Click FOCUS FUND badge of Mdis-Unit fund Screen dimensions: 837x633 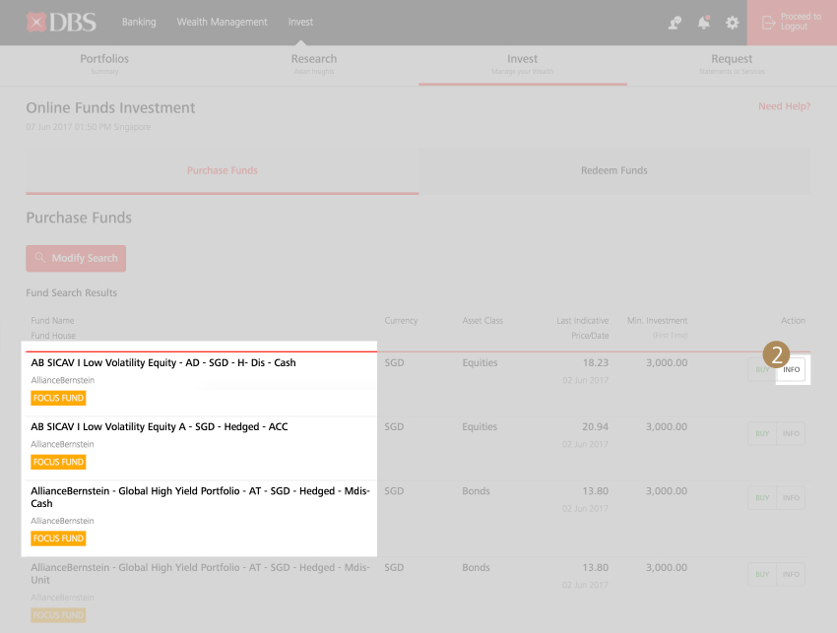coord(58,615)
